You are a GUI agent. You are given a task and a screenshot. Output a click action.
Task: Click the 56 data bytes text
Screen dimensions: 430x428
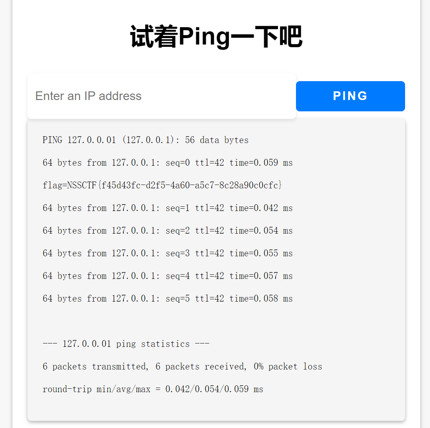(x=217, y=140)
